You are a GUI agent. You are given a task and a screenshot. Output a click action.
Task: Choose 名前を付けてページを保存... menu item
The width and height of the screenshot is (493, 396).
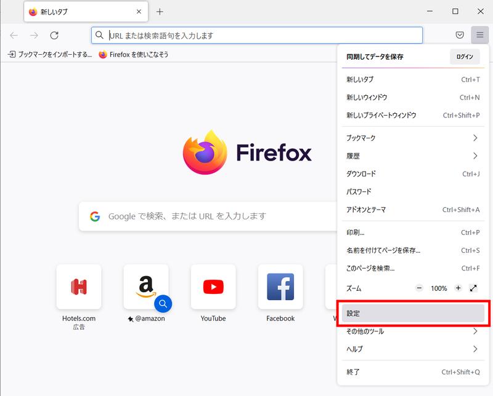pyautogui.click(x=413, y=250)
